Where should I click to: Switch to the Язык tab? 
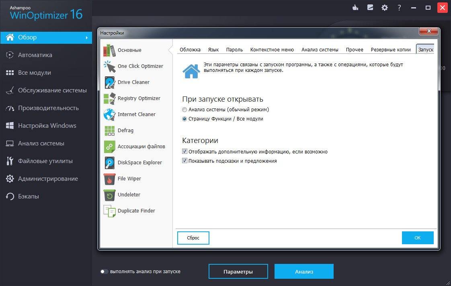click(x=213, y=50)
